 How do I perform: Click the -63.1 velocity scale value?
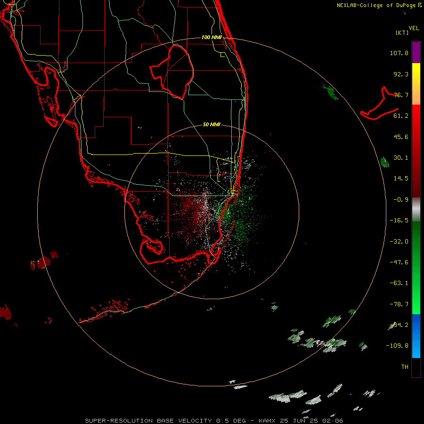click(x=399, y=283)
